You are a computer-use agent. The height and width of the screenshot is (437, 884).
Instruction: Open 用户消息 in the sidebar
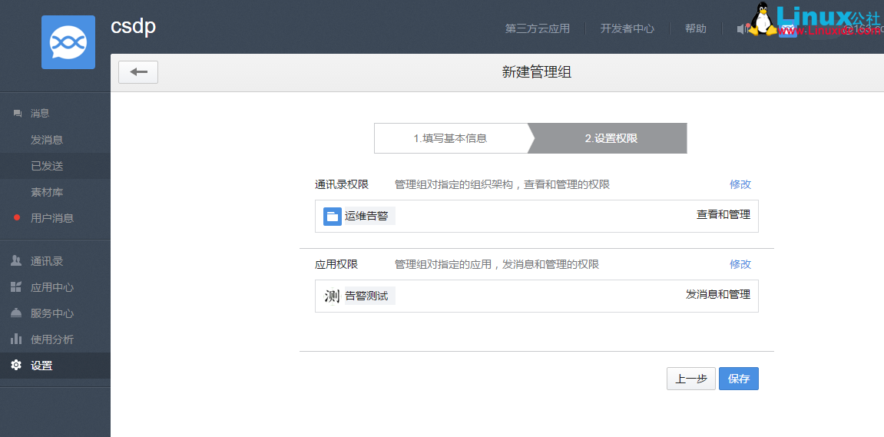point(52,217)
